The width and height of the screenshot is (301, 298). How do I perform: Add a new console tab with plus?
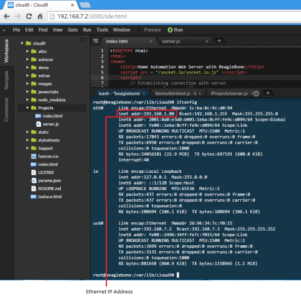[268, 93]
